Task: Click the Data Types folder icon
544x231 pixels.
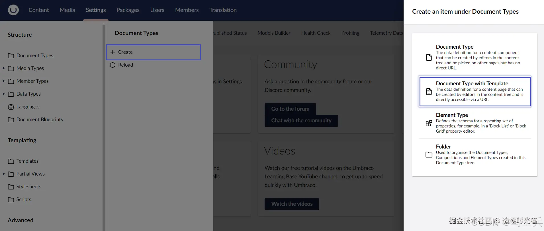Action: coord(11,94)
